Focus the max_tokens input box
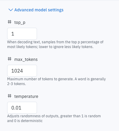 tap(22, 71)
